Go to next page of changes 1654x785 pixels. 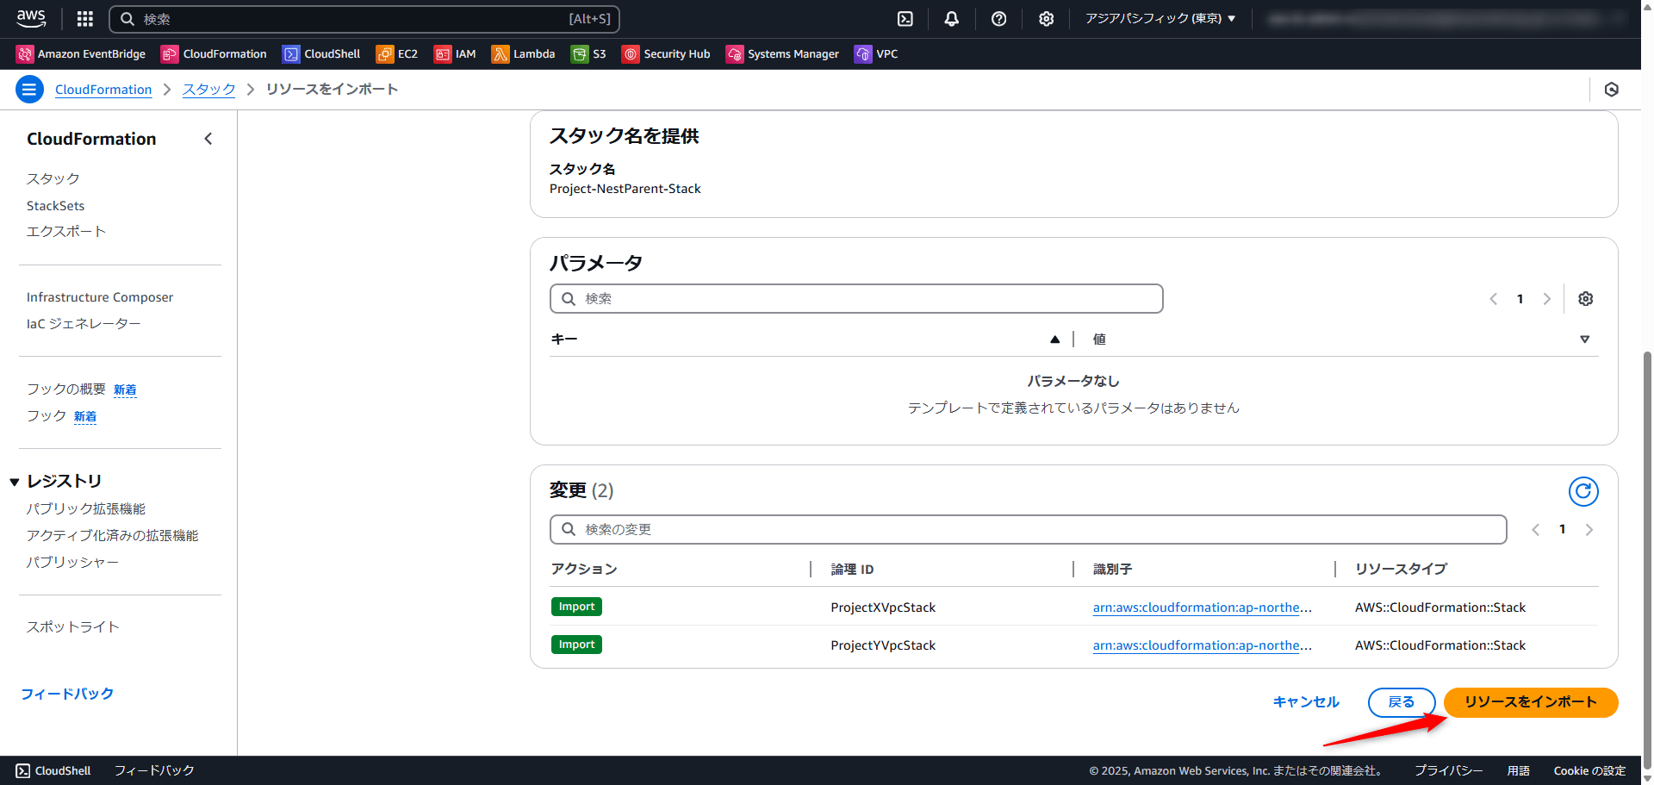(x=1589, y=529)
